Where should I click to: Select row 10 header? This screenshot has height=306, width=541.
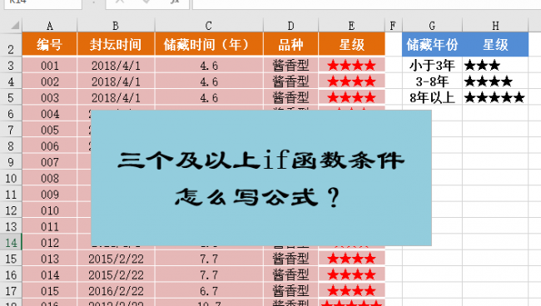[11, 178]
